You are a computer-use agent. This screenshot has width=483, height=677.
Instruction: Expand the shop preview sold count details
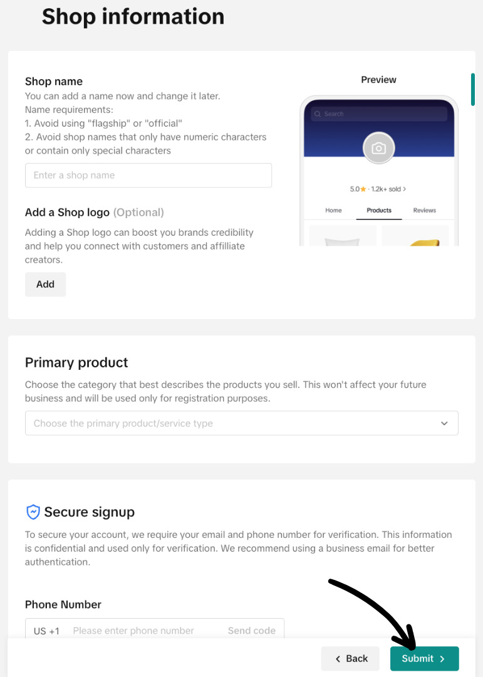(405, 189)
